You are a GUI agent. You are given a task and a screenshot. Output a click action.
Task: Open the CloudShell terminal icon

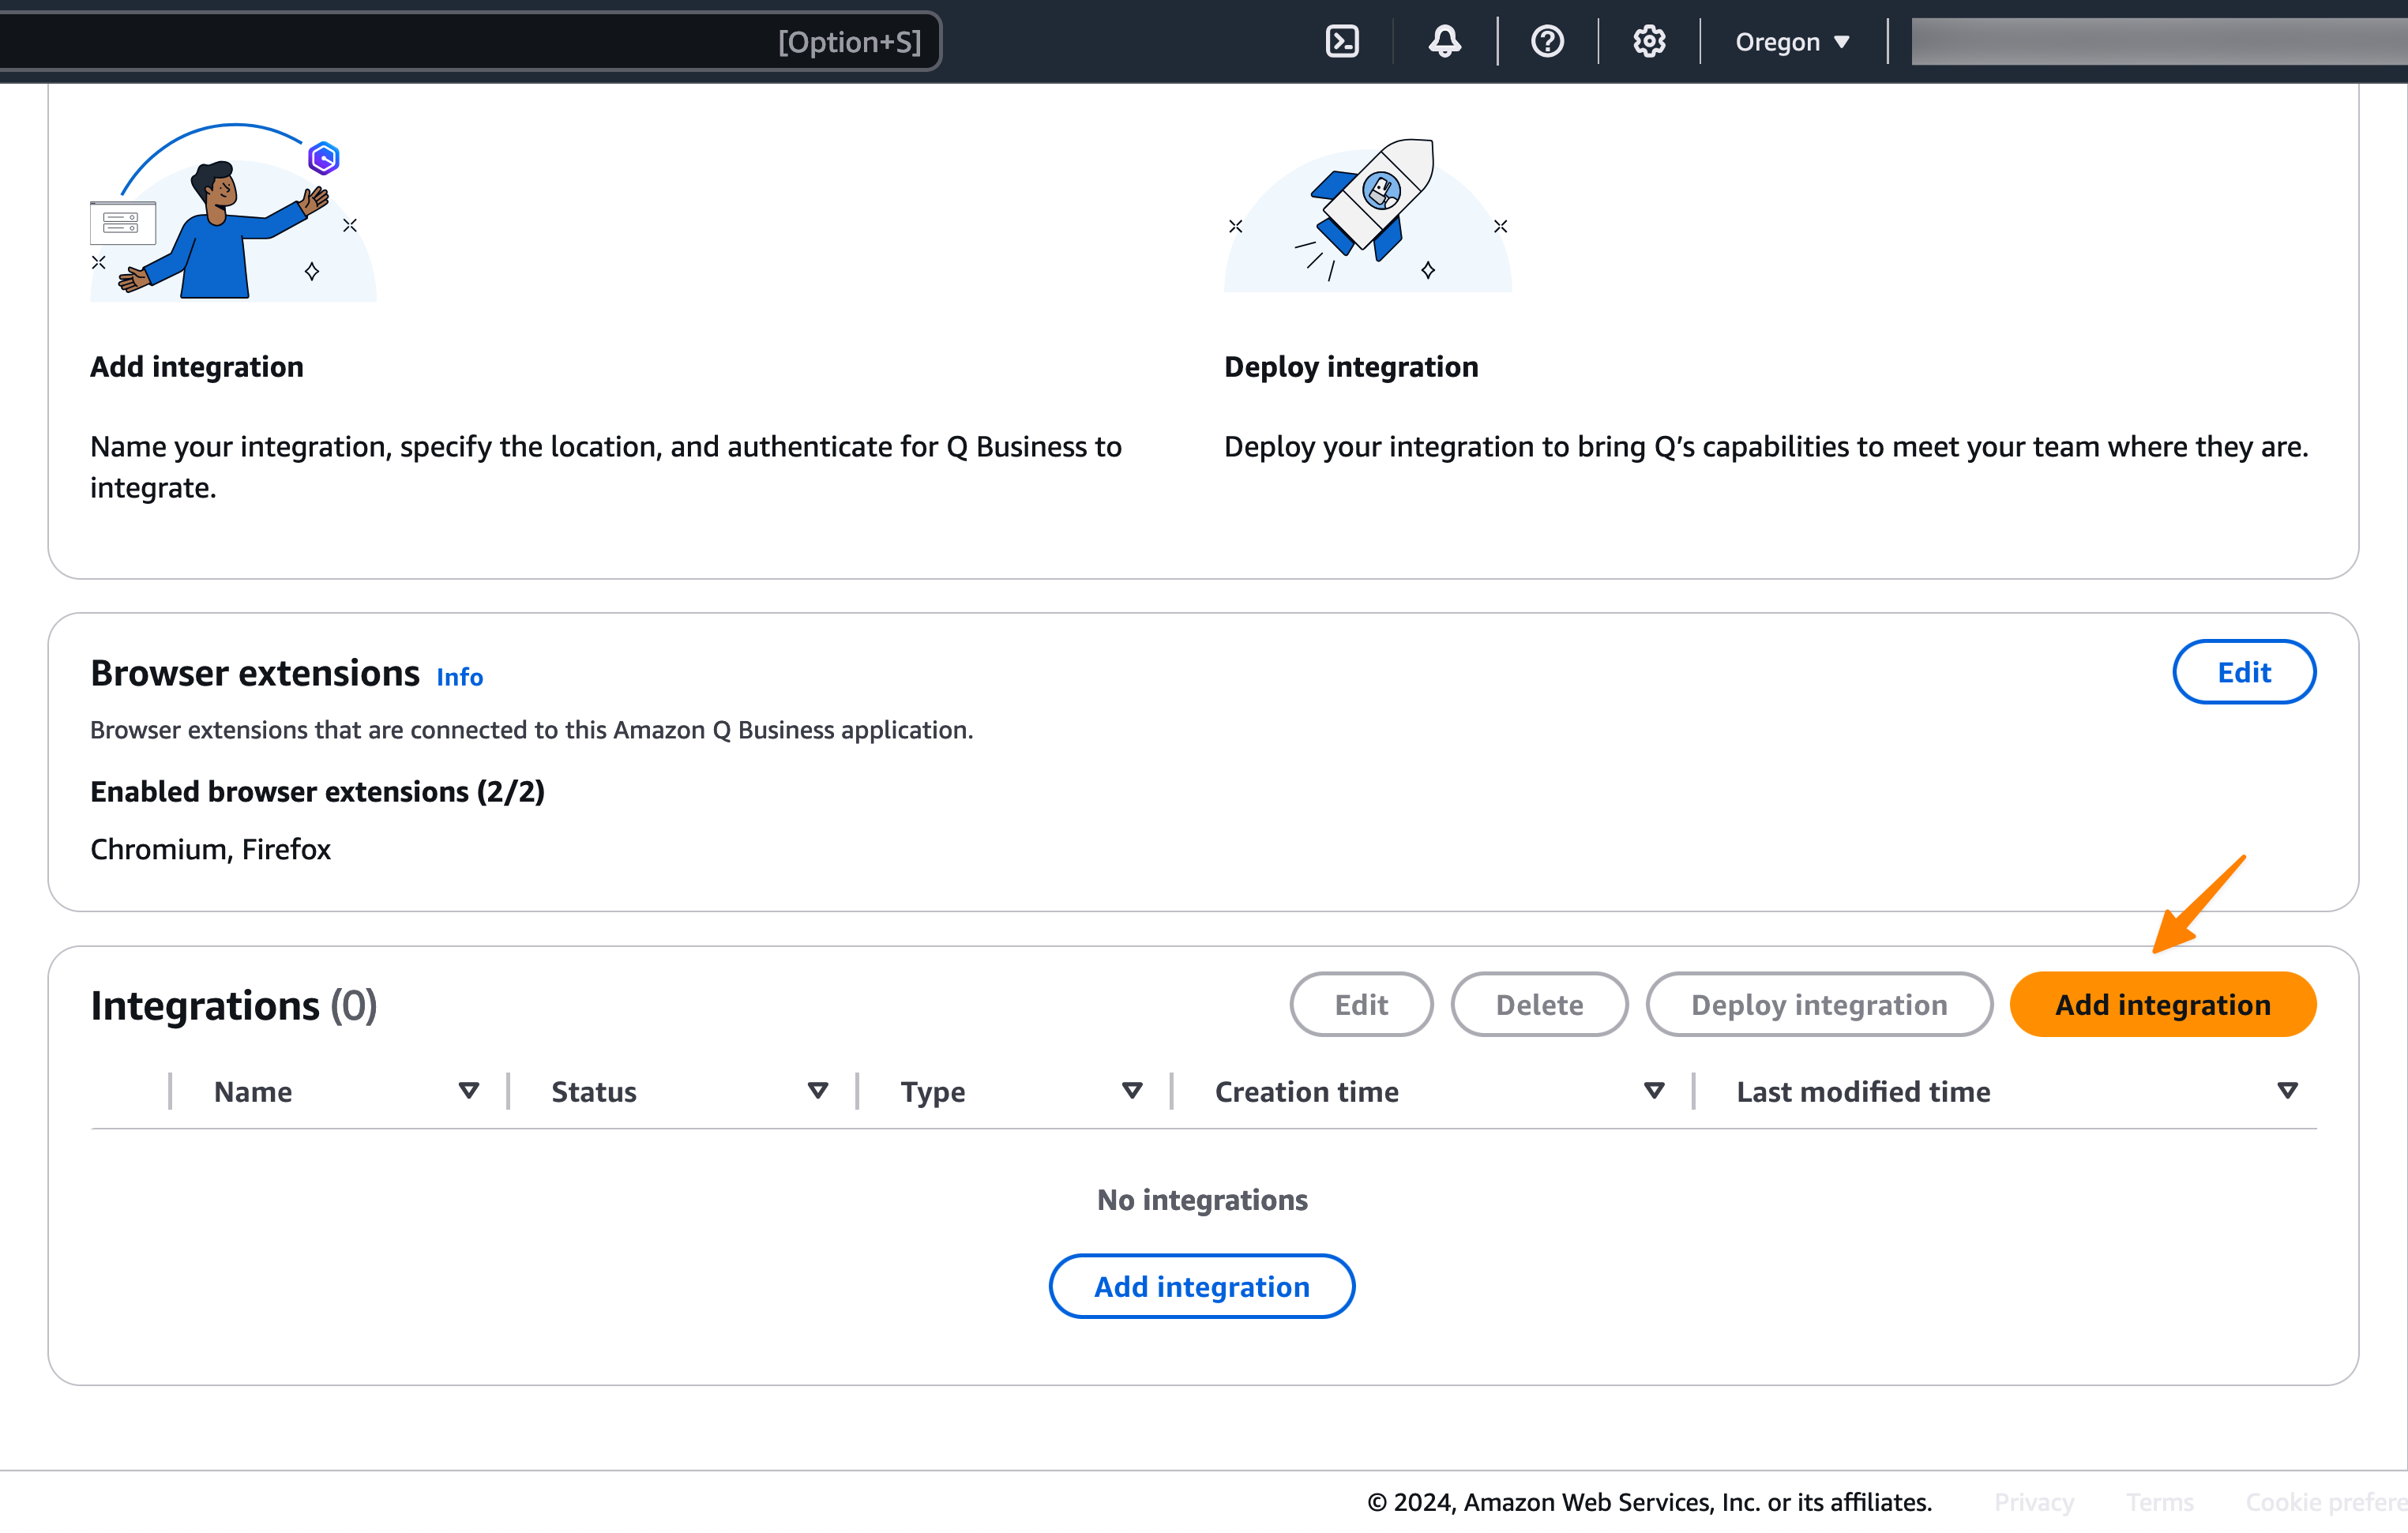pos(1341,42)
